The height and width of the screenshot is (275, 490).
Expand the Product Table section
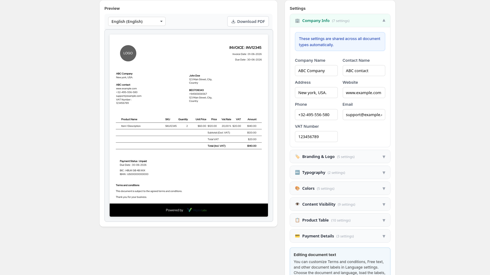point(340,220)
